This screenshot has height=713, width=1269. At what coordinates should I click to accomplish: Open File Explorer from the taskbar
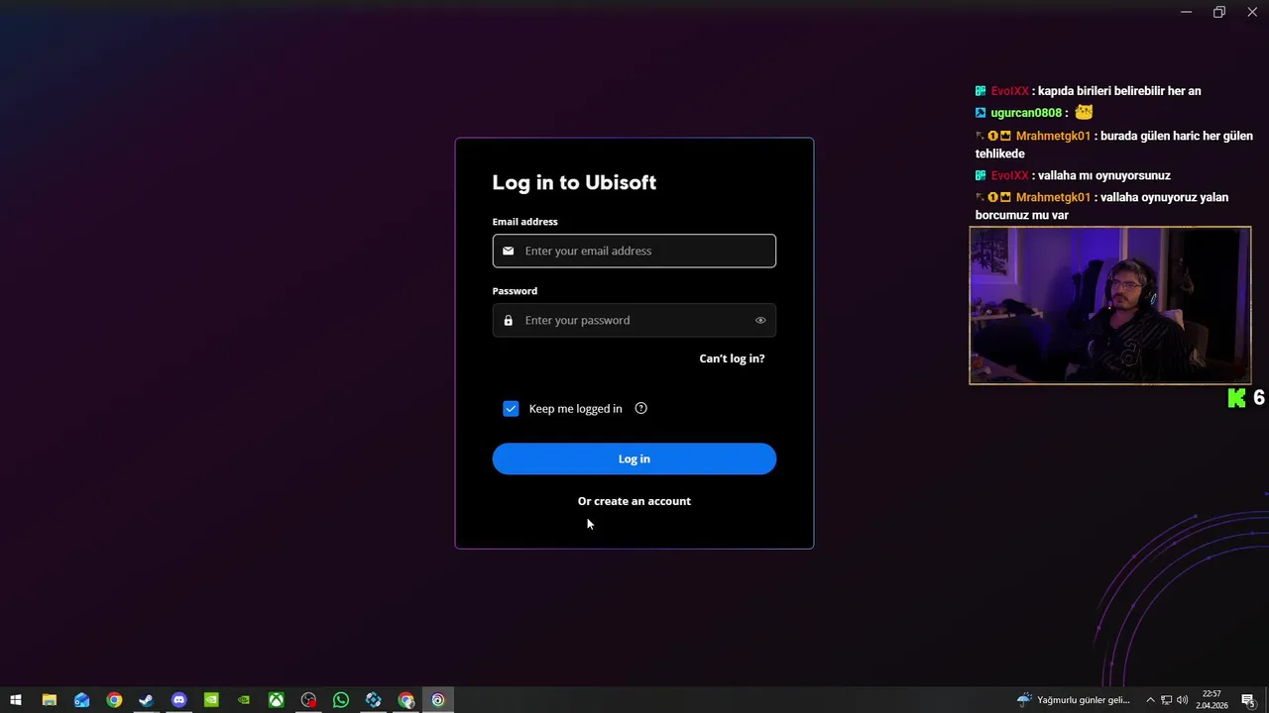click(49, 700)
